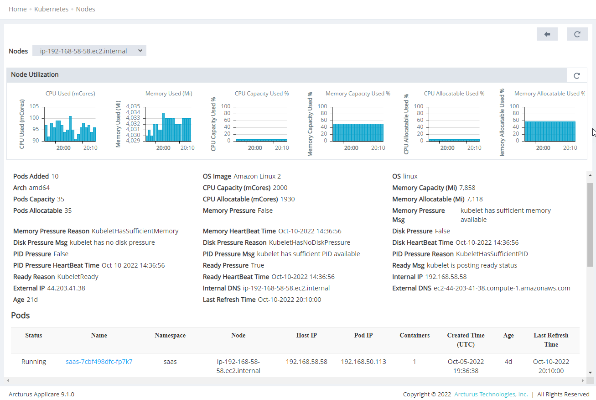
Task: Navigate to Kubernetes via the breadcrumb
Action: 51,9
